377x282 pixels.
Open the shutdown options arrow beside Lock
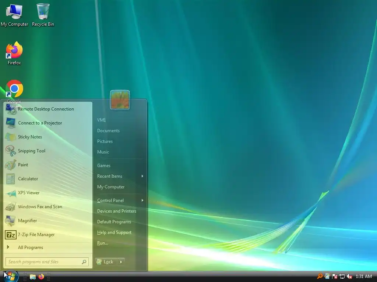point(121,261)
